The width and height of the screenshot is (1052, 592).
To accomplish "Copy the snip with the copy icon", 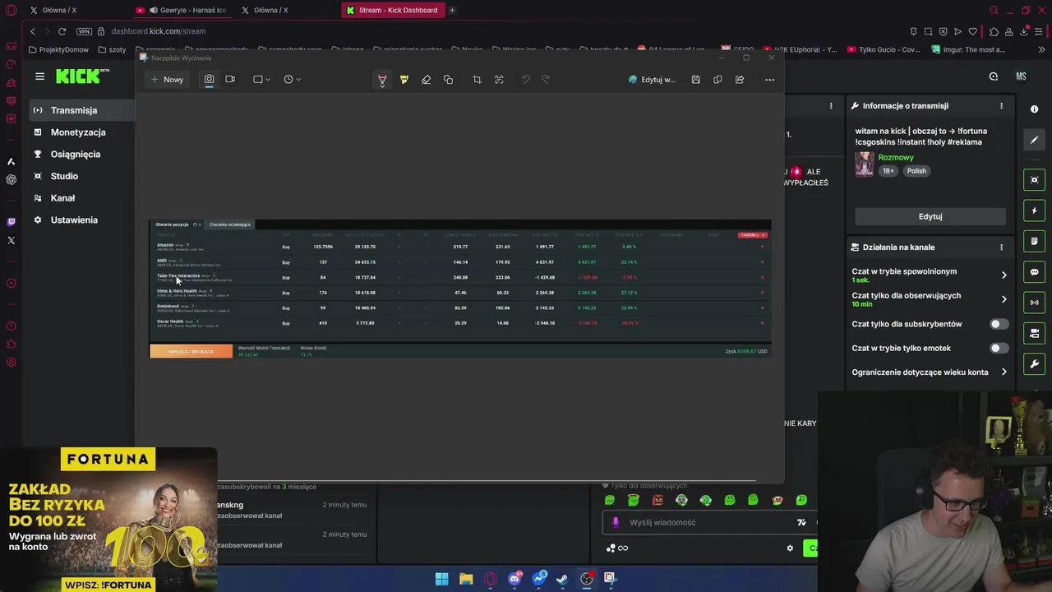I will [x=717, y=80].
